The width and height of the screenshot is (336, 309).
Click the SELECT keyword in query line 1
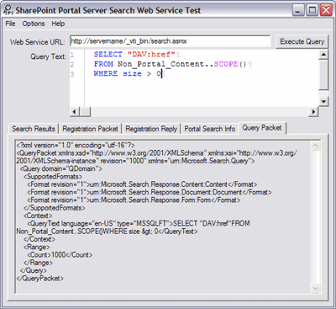tap(108, 54)
